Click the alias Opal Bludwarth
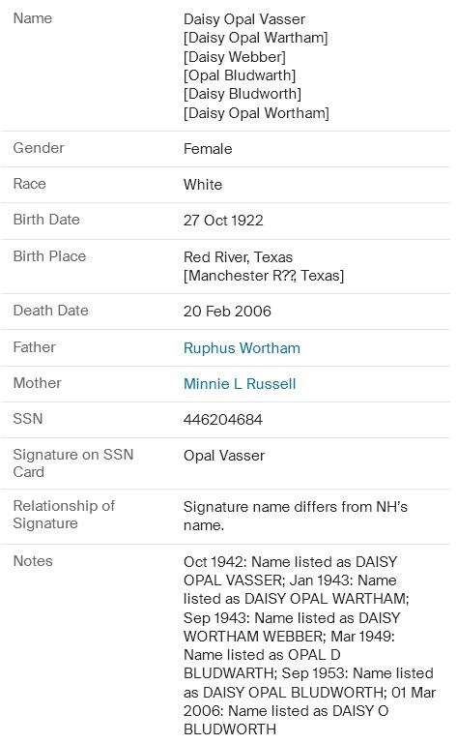The width and height of the screenshot is (457, 744). pyautogui.click(x=240, y=75)
